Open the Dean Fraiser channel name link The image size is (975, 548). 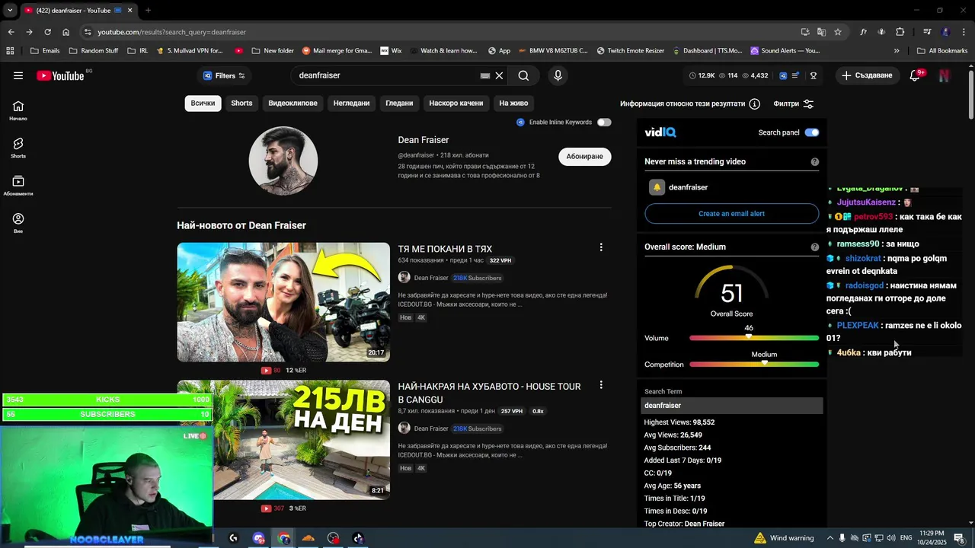pyautogui.click(x=423, y=140)
